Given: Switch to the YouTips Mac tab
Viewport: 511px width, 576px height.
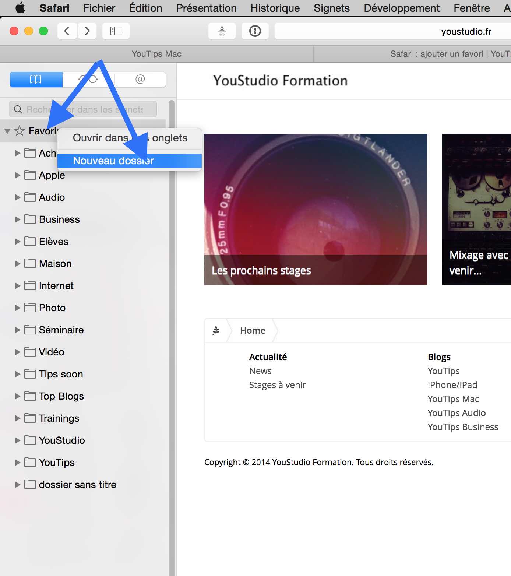Looking at the screenshot, I should [x=156, y=54].
